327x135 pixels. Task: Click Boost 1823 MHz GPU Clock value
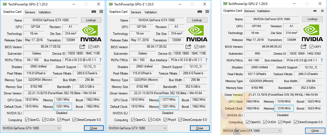pos(314,101)
